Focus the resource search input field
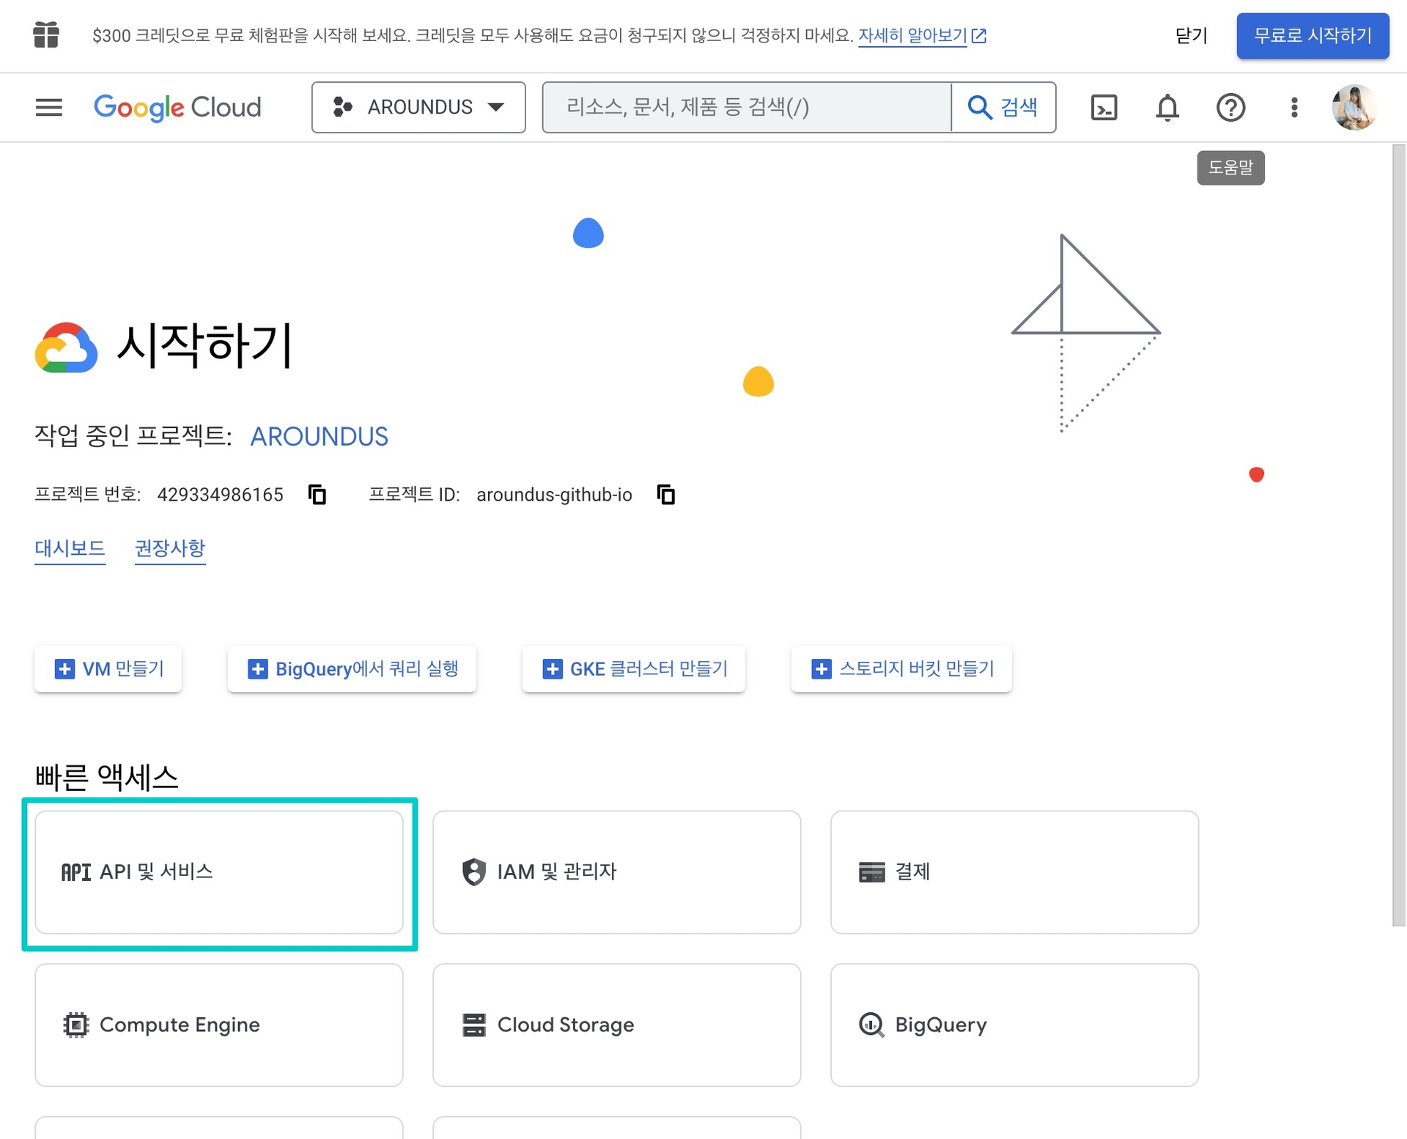Screen dimensions: 1407x1139 747,108
